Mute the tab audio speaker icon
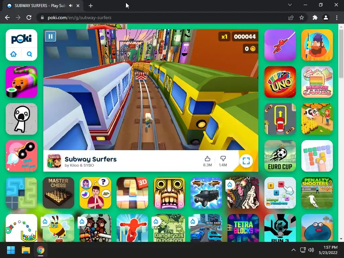 [71, 6]
